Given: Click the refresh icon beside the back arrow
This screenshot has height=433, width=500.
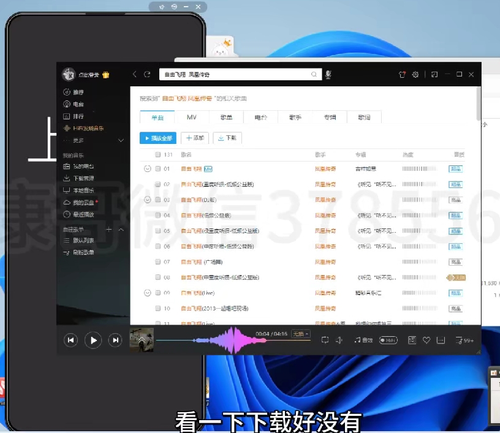Looking at the screenshot, I should [x=147, y=74].
